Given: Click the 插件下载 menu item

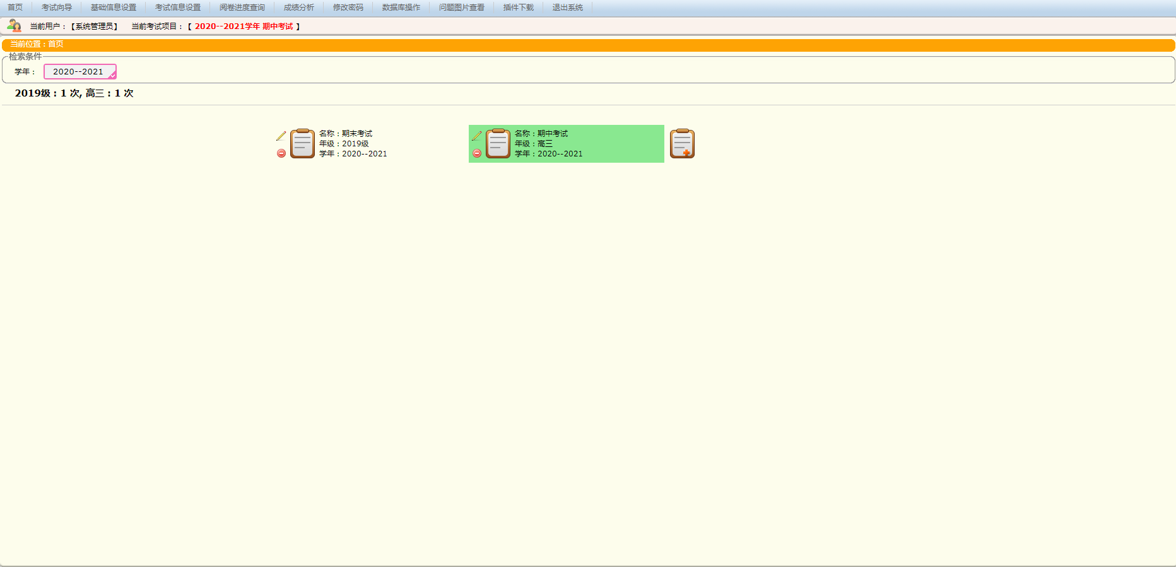Looking at the screenshot, I should click(x=519, y=8).
